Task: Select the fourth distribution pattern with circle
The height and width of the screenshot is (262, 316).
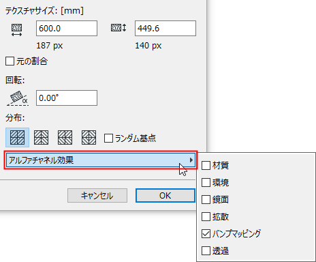Action: tap(89, 138)
